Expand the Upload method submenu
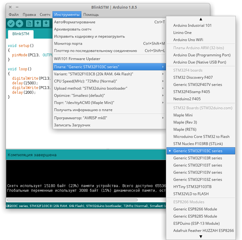 pos(109,88)
